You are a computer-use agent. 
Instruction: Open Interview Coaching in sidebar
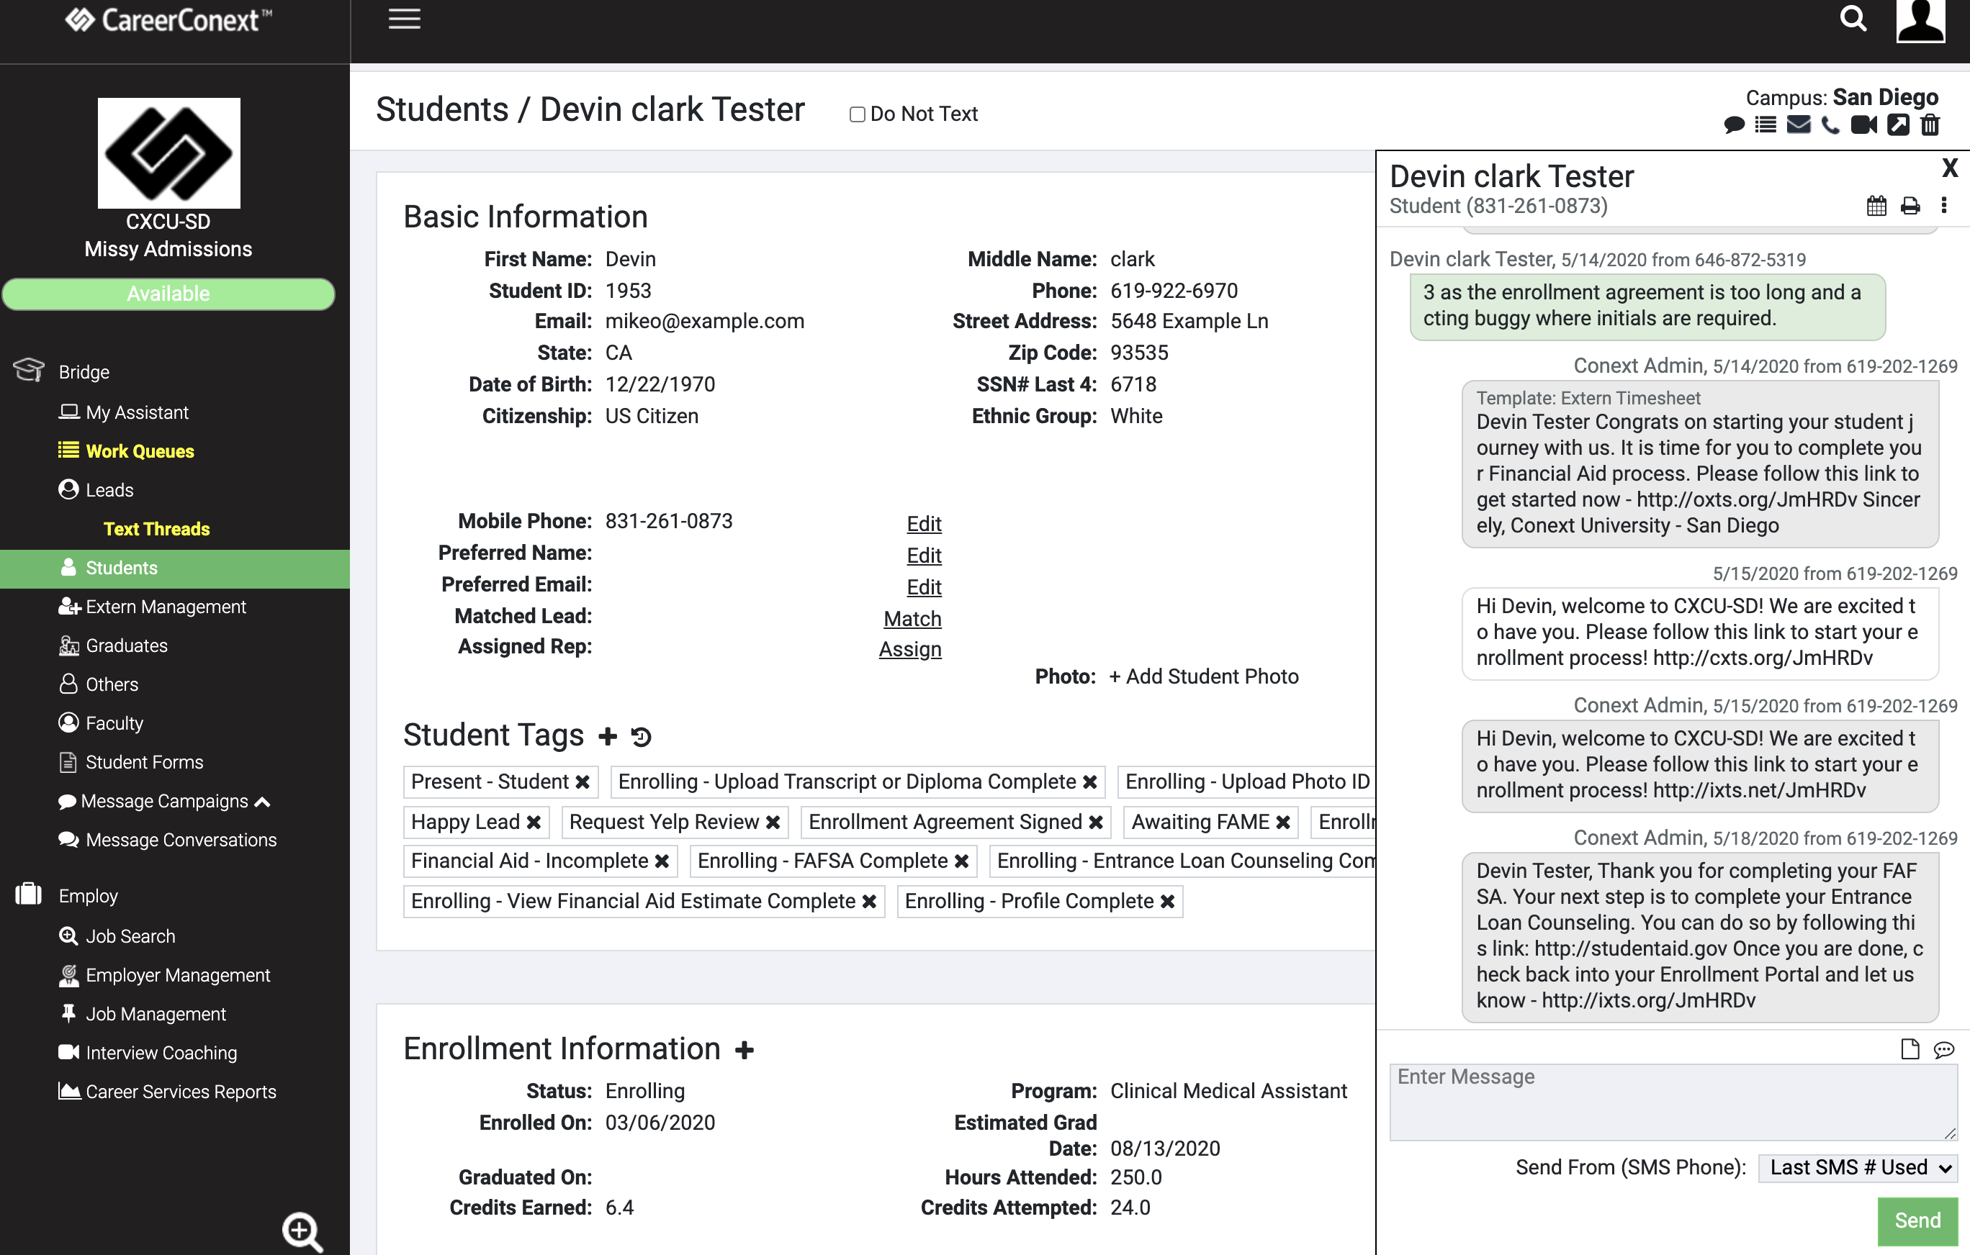click(x=148, y=1053)
